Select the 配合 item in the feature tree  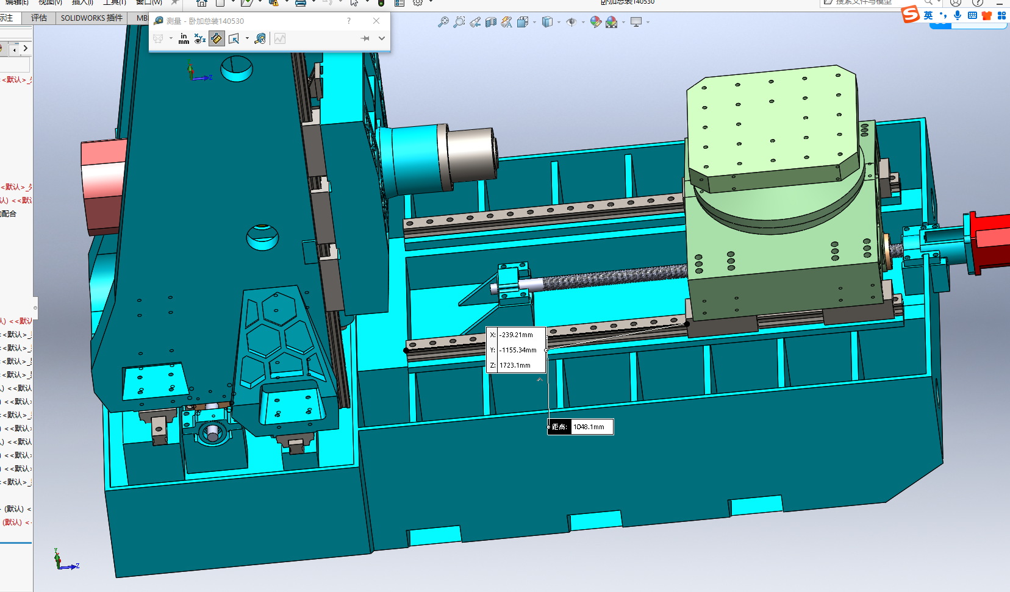pos(9,214)
